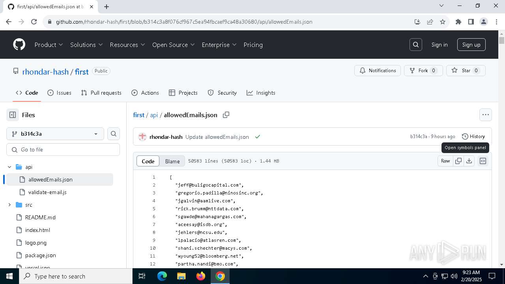Open the b314c3a branch selector dropdown

[55, 134]
